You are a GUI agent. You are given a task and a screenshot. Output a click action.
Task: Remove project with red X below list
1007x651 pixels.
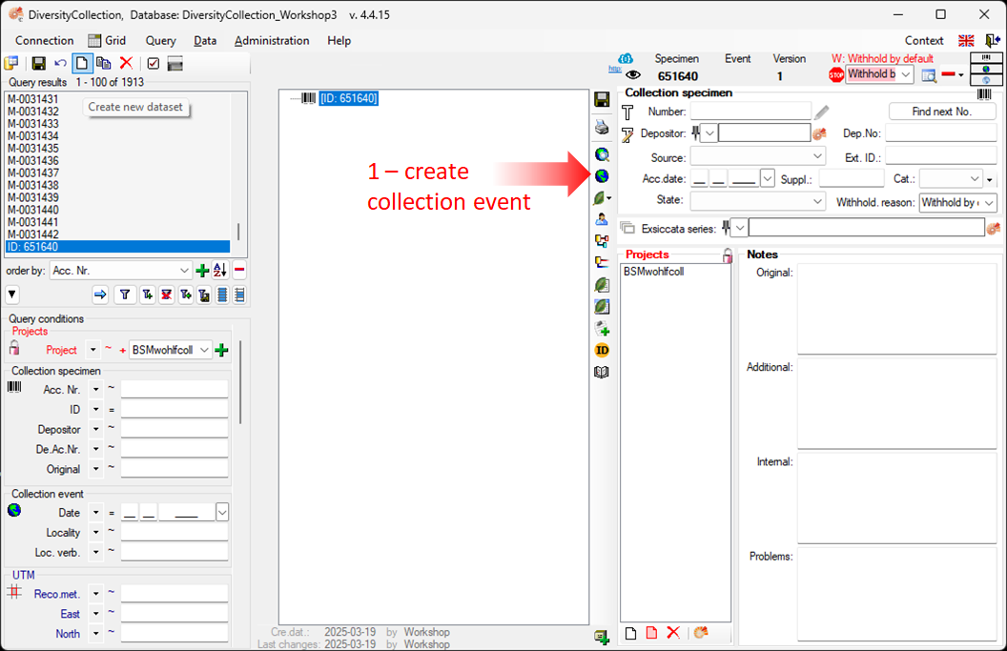(x=673, y=633)
